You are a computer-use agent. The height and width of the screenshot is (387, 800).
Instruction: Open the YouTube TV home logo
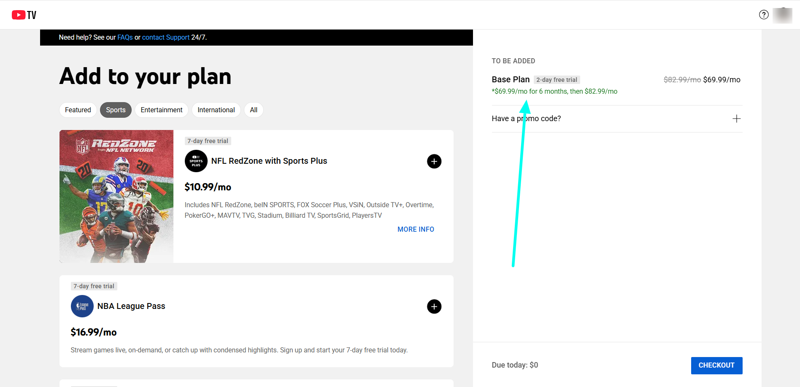(x=24, y=15)
